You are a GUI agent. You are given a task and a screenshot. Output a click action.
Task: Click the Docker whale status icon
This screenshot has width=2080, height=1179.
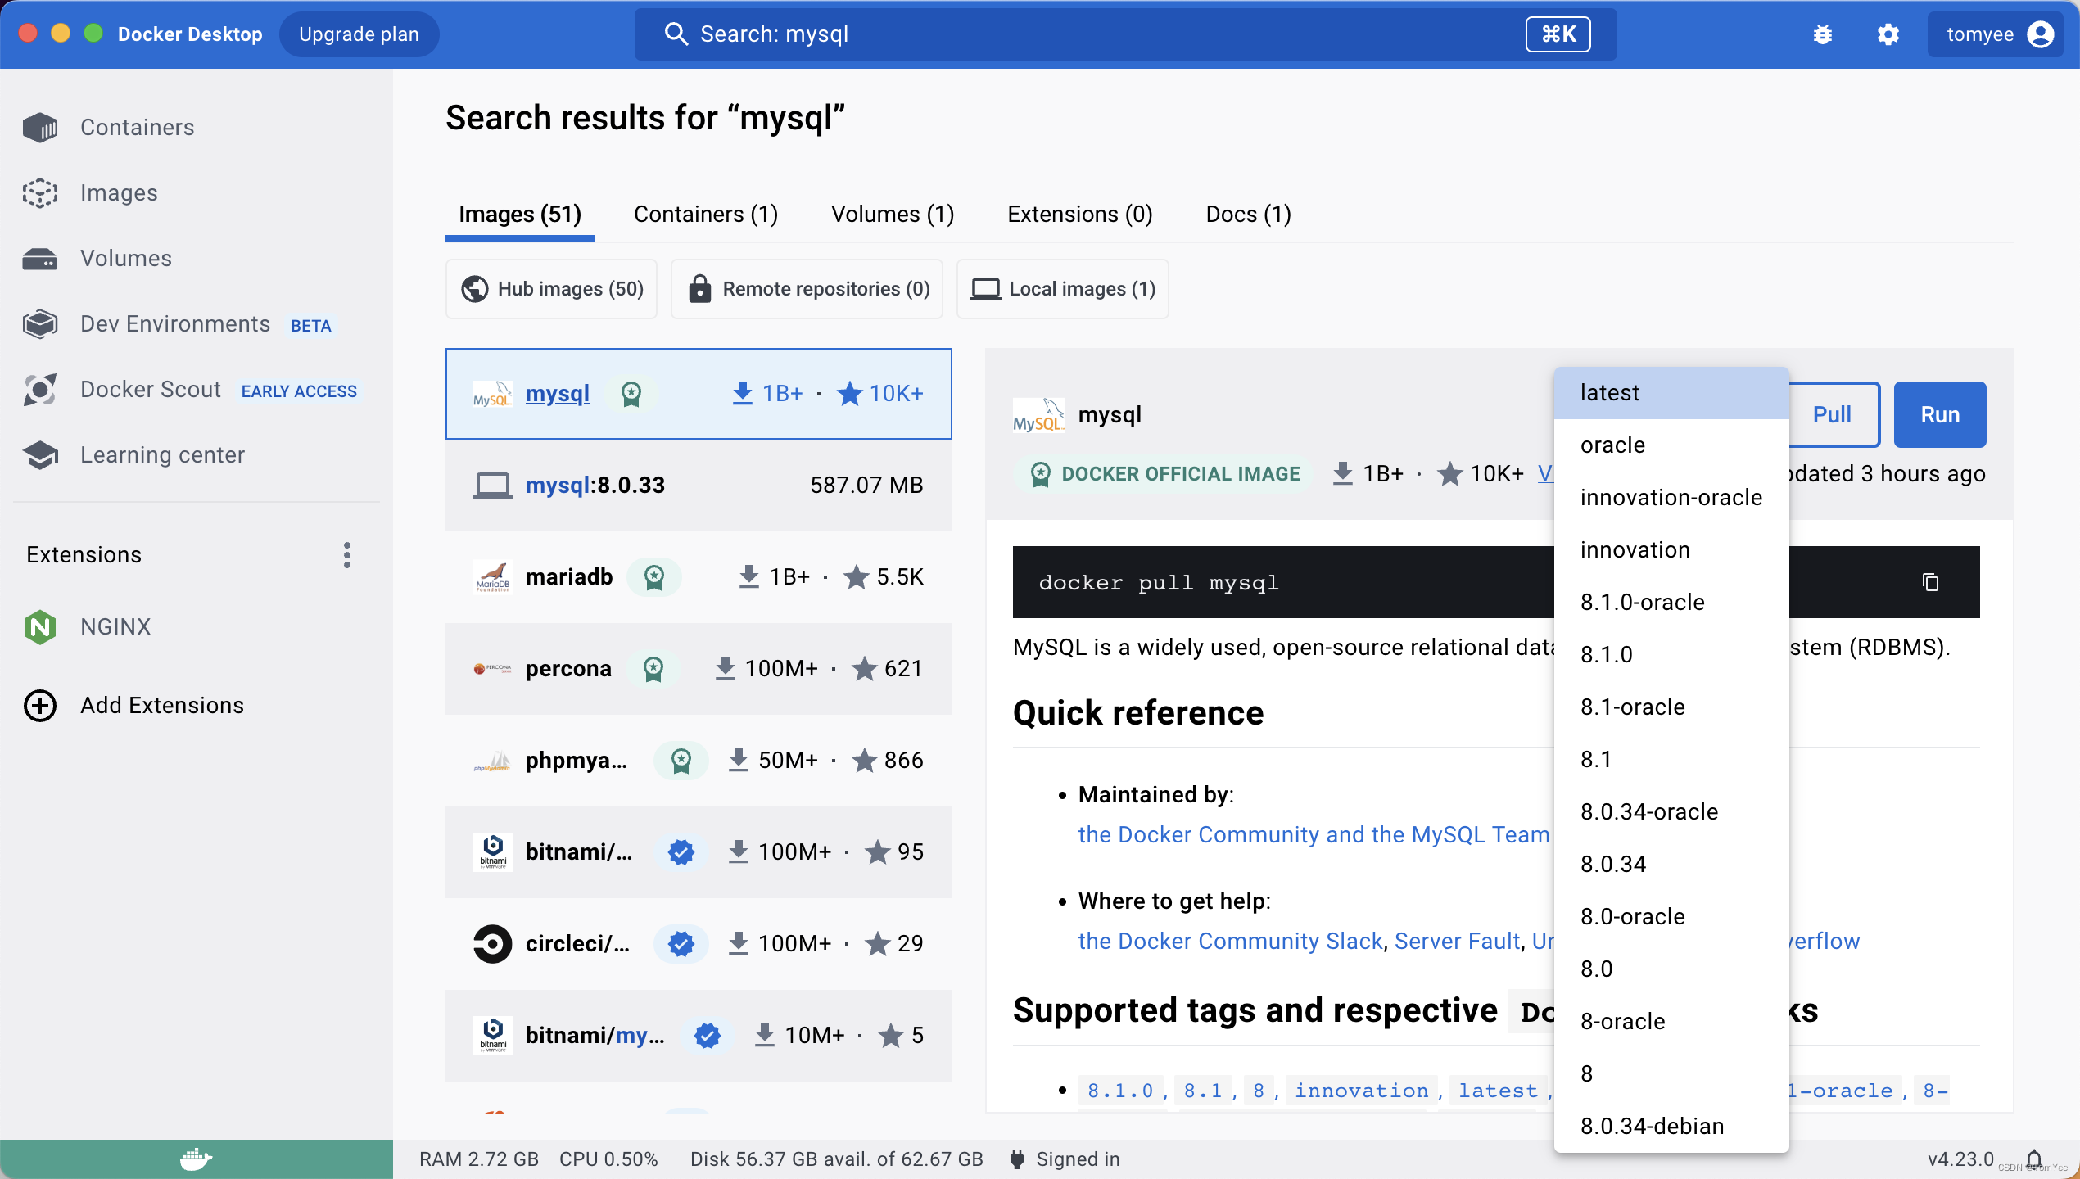tap(197, 1159)
